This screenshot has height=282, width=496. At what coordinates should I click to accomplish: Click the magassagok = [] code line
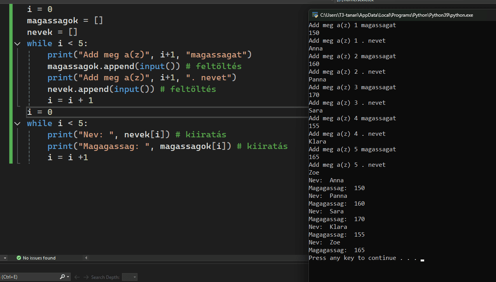64,21
